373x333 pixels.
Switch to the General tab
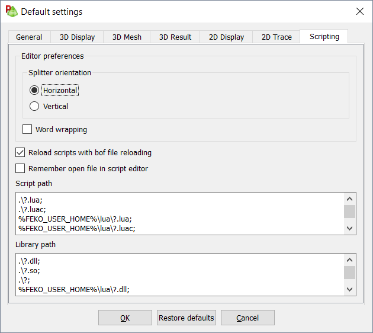pyautogui.click(x=29, y=37)
